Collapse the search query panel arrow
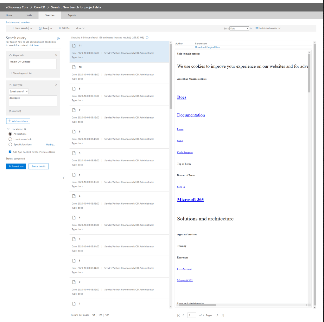Image resolution: width=324 pixels, height=322 pixels. tap(63, 178)
